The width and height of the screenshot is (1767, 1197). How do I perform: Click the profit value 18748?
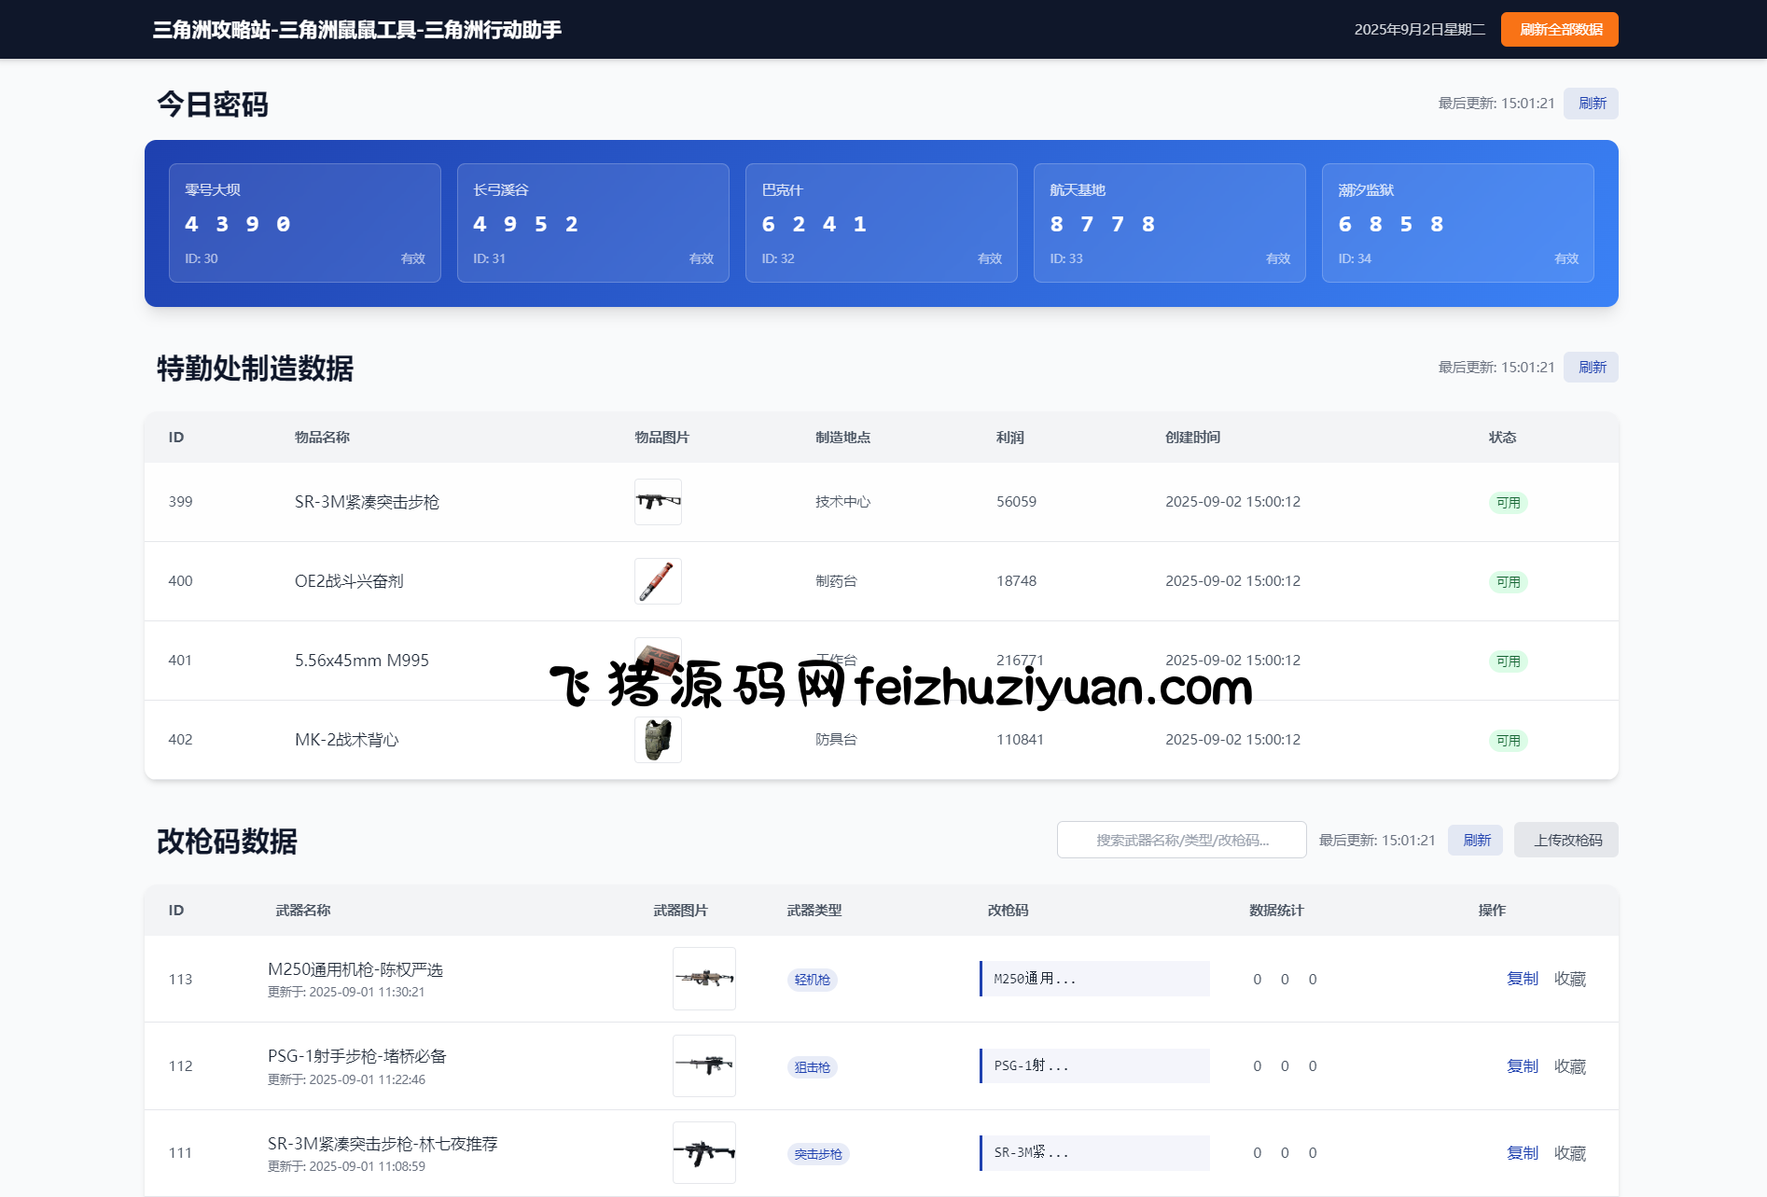(x=1016, y=581)
